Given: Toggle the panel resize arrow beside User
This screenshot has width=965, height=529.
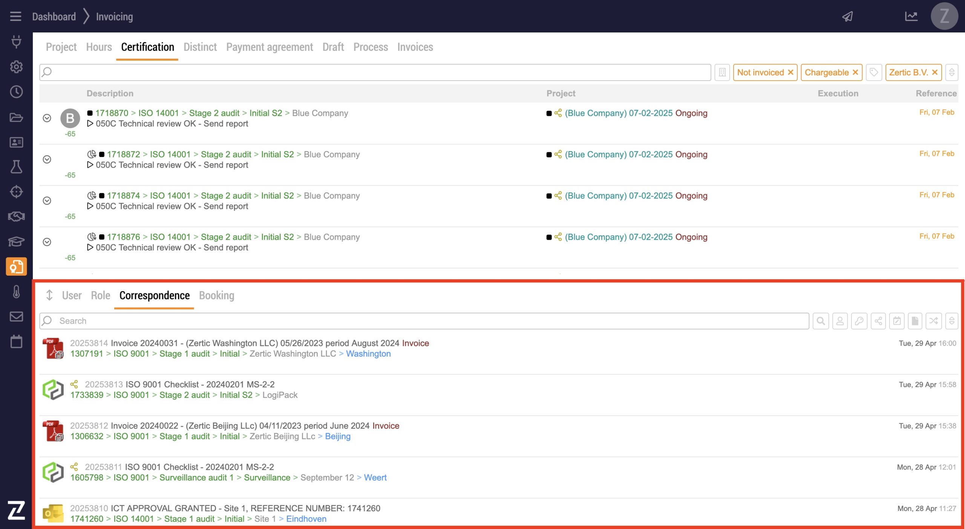Looking at the screenshot, I should tap(49, 295).
